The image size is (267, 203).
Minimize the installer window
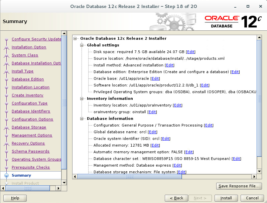point(235,7)
